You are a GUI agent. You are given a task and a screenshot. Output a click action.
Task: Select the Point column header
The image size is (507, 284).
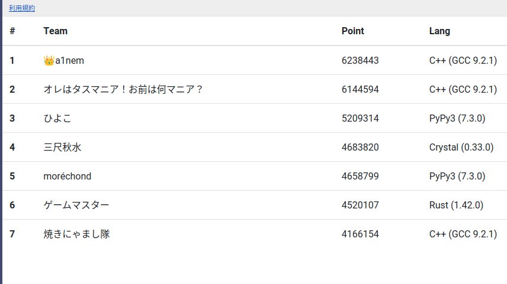(x=353, y=31)
